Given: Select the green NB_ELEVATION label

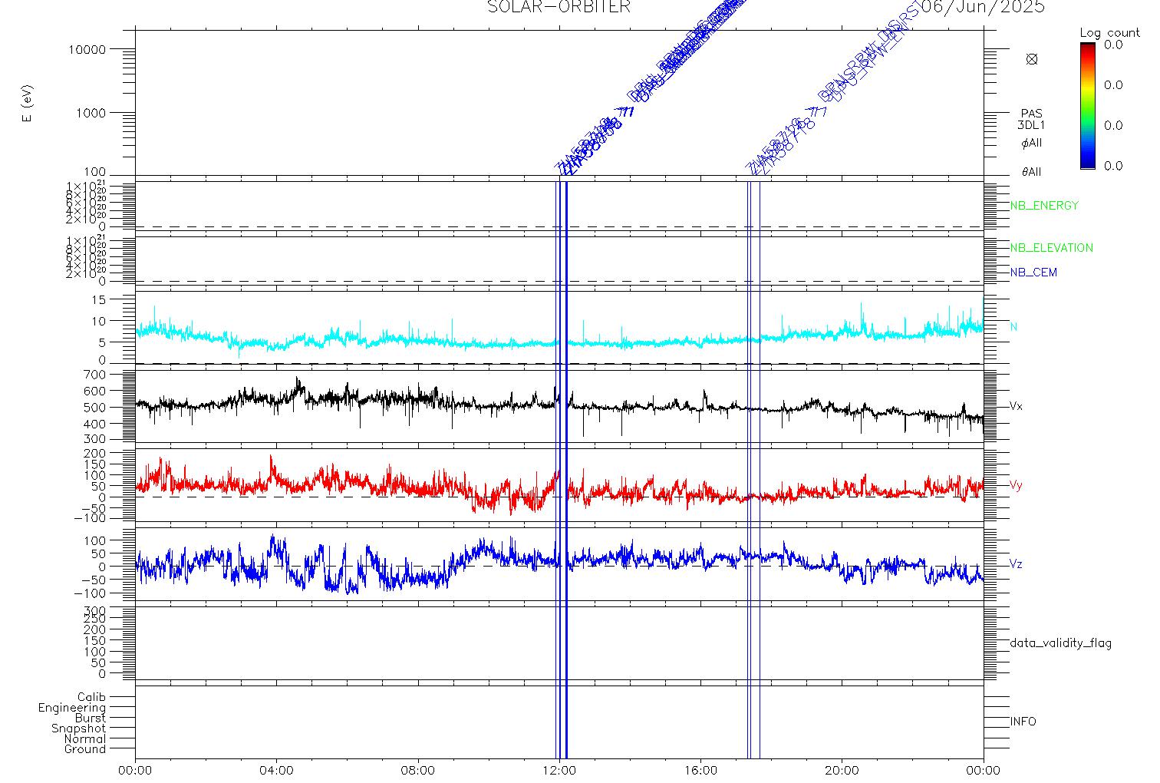Looking at the screenshot, I should point(1052,248).
